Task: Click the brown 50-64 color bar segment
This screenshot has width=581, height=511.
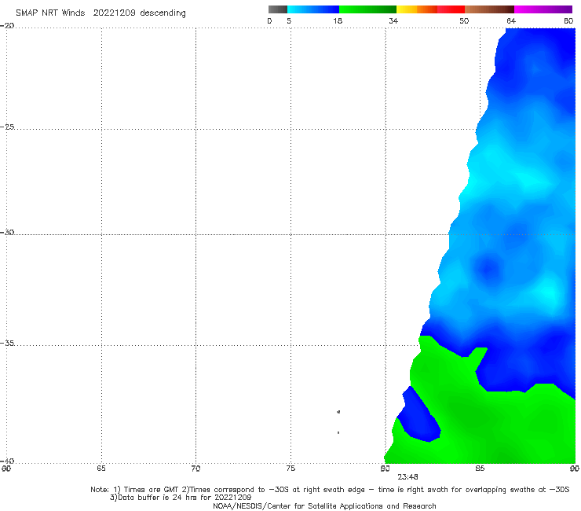Action: [x=489, y=9]
